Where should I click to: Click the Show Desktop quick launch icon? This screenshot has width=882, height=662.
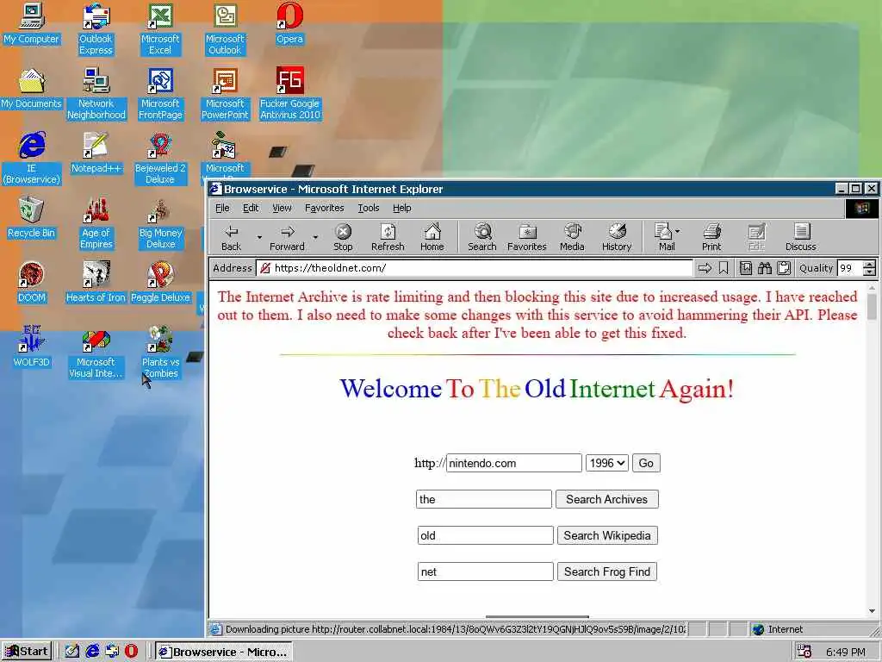pos(72,652)
